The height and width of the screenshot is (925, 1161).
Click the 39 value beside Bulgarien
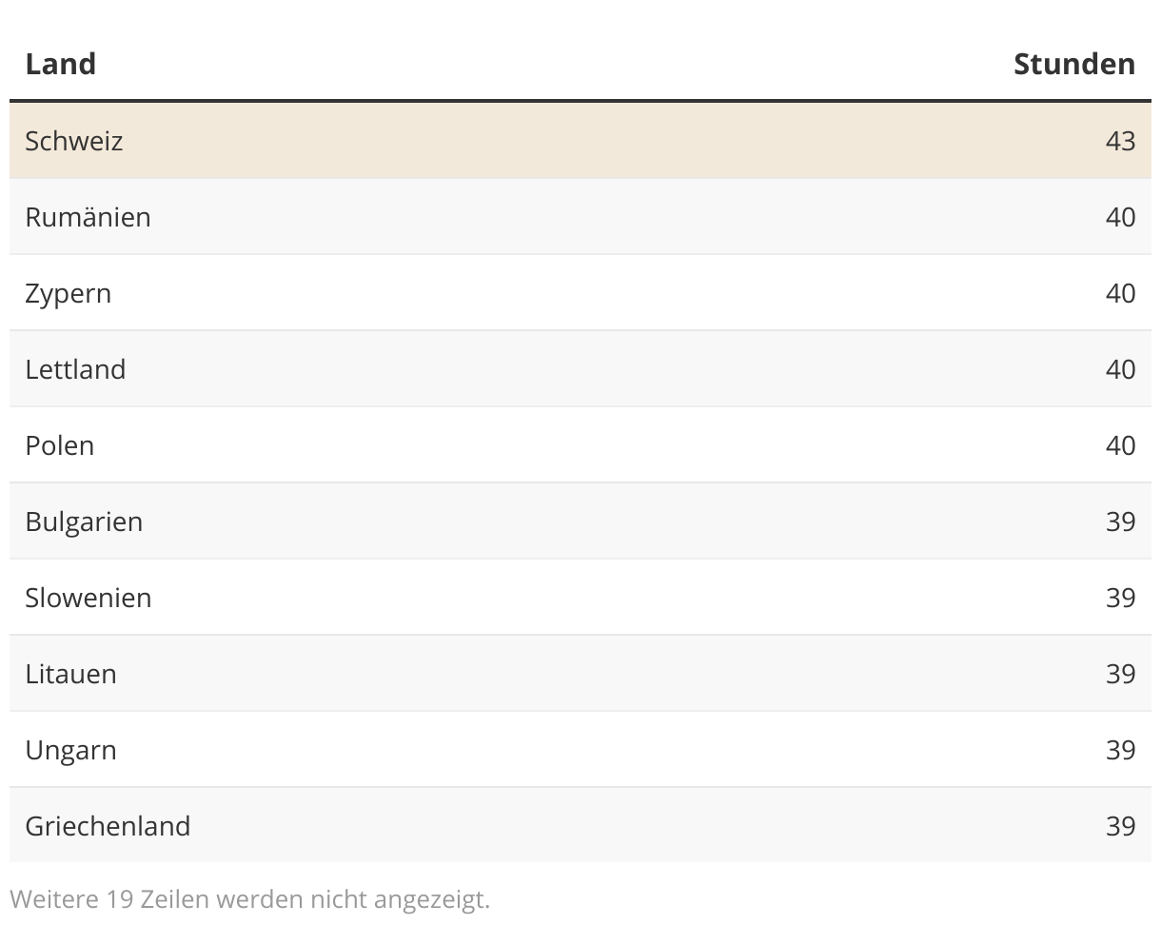click(1120, 522)
